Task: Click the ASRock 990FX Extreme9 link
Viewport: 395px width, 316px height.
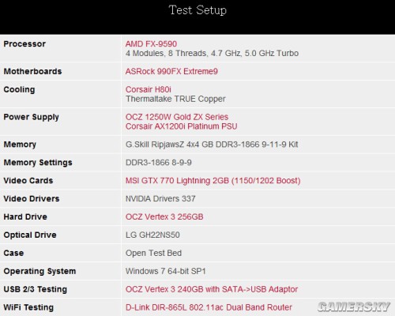Action: pyautogui.click(x=171, y=71)
